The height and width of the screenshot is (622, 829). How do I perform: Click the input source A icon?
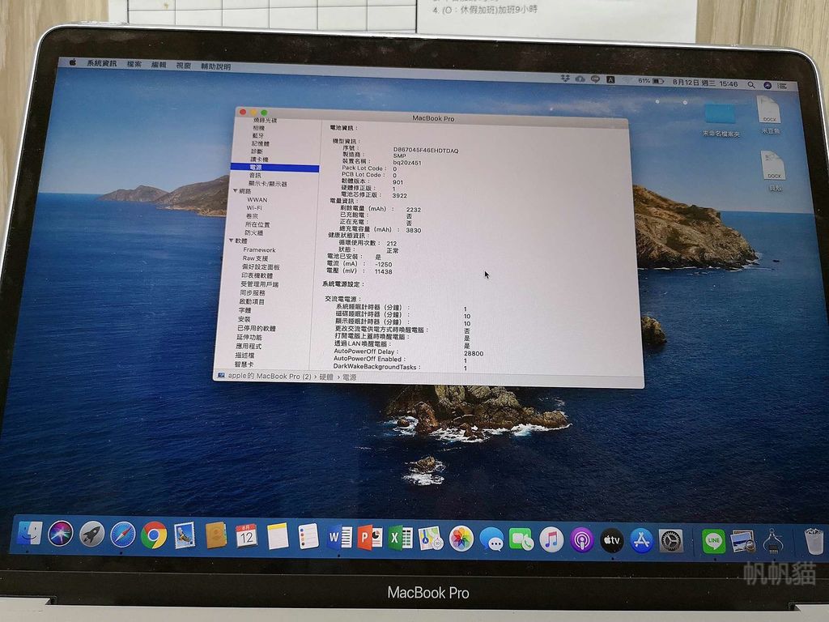610,79
